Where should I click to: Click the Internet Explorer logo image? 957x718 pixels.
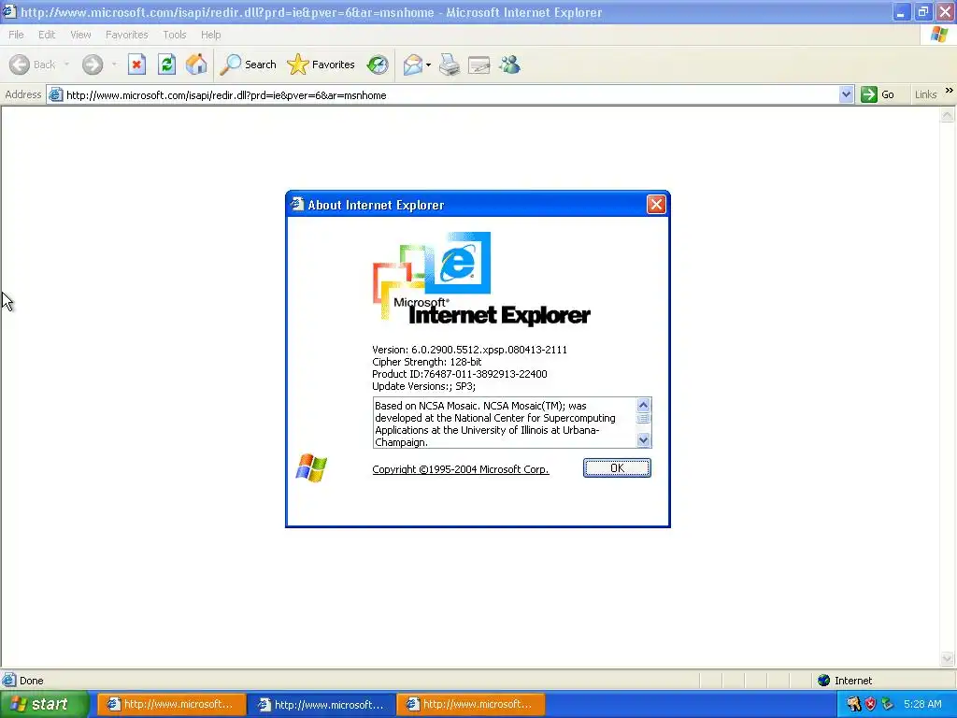(x=481, y=279)
